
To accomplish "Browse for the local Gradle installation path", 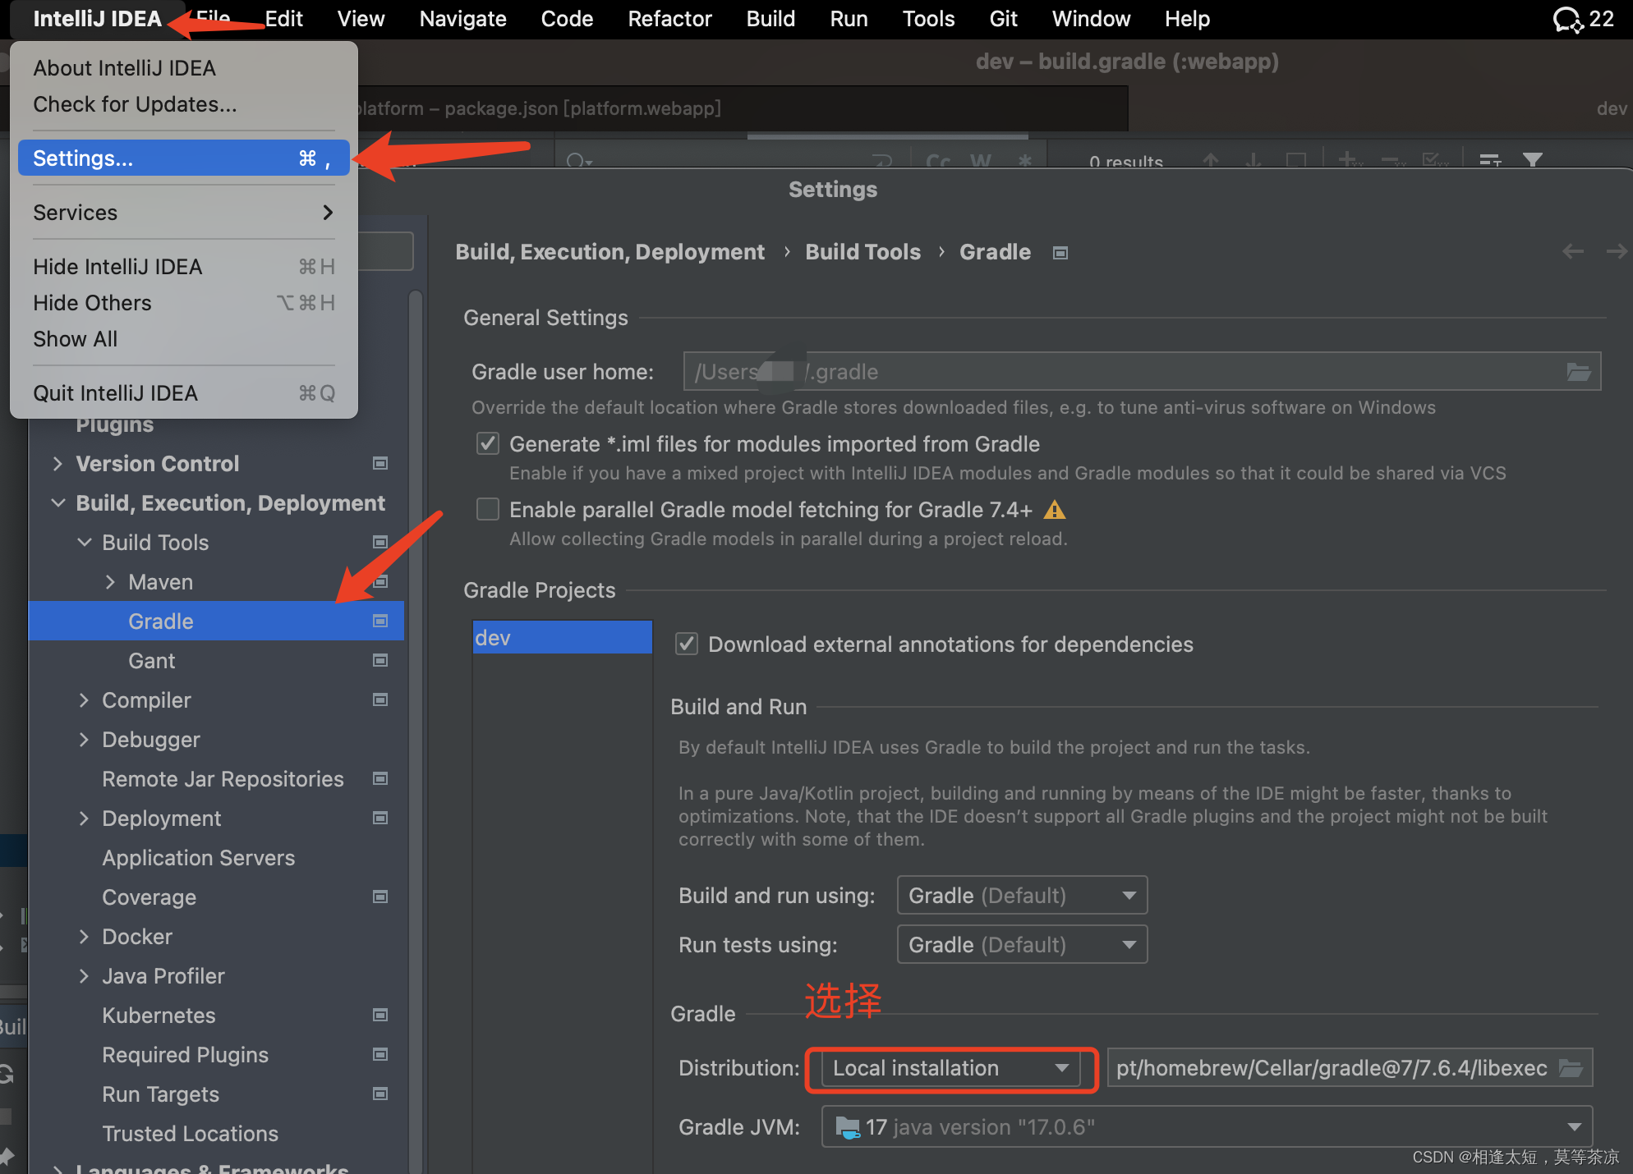I will tap(1571, 1068).
